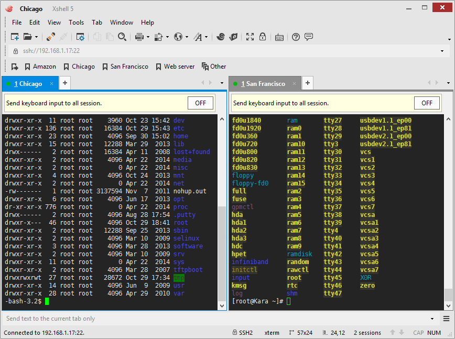Click the Full Screen toolbar icon
The height and width of the screenshot is (339, 455).
(250, 37)
